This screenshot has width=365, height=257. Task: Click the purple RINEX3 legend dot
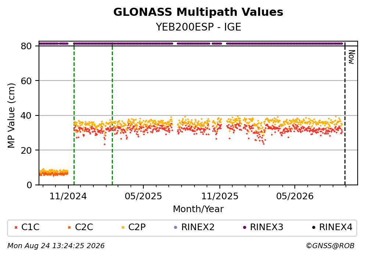coord(244,228)
